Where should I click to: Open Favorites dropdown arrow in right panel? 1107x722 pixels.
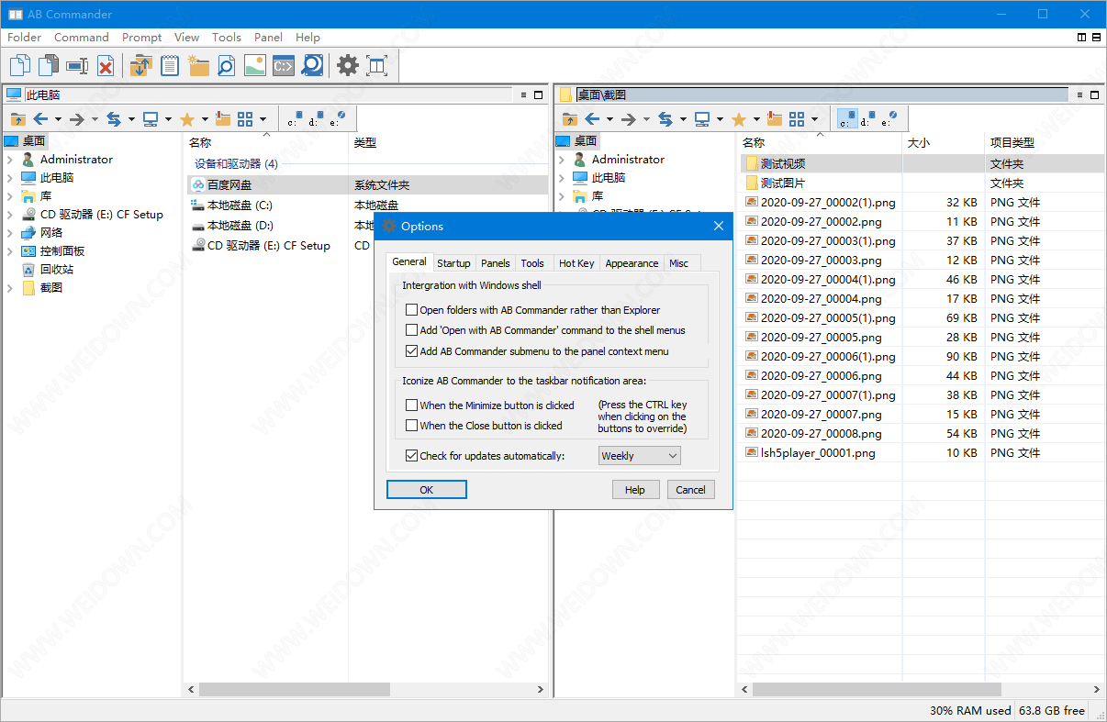tap(756, 119)
